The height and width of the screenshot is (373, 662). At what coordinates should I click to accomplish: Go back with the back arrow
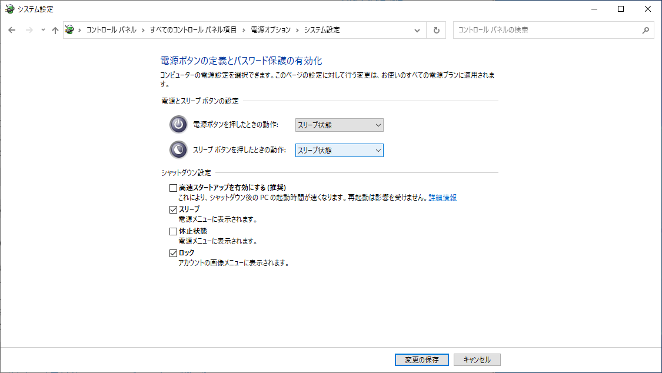(x=12, y=30)
